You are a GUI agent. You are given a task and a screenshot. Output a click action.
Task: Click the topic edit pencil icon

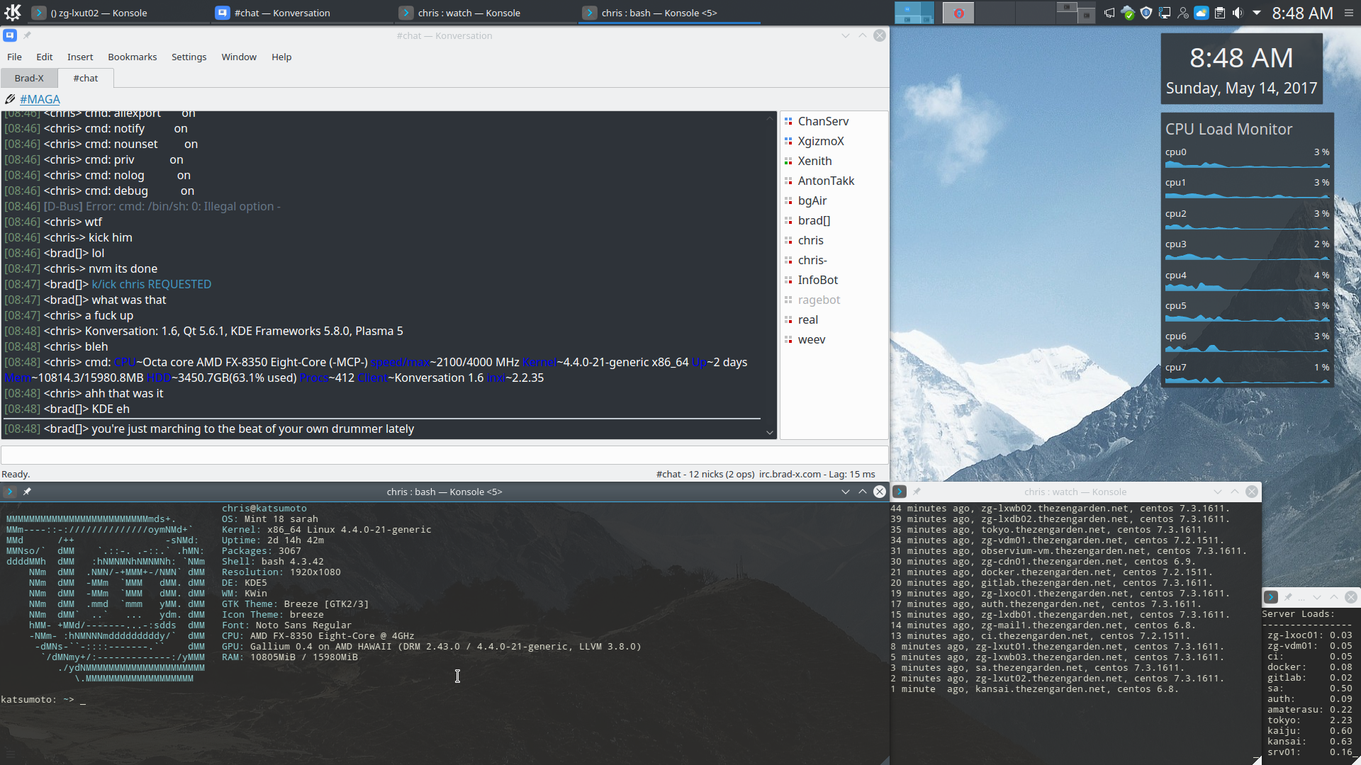pyautogui.click(x=10, y=99)
